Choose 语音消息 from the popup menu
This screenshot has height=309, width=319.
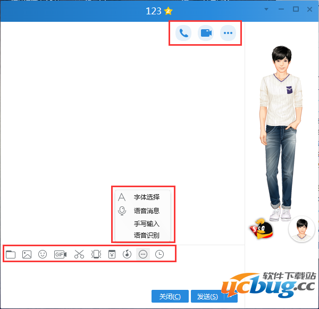(146, 211)
